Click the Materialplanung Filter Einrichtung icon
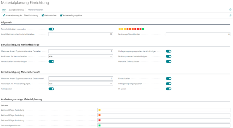The image size is (233, 128). coord(4,15)
